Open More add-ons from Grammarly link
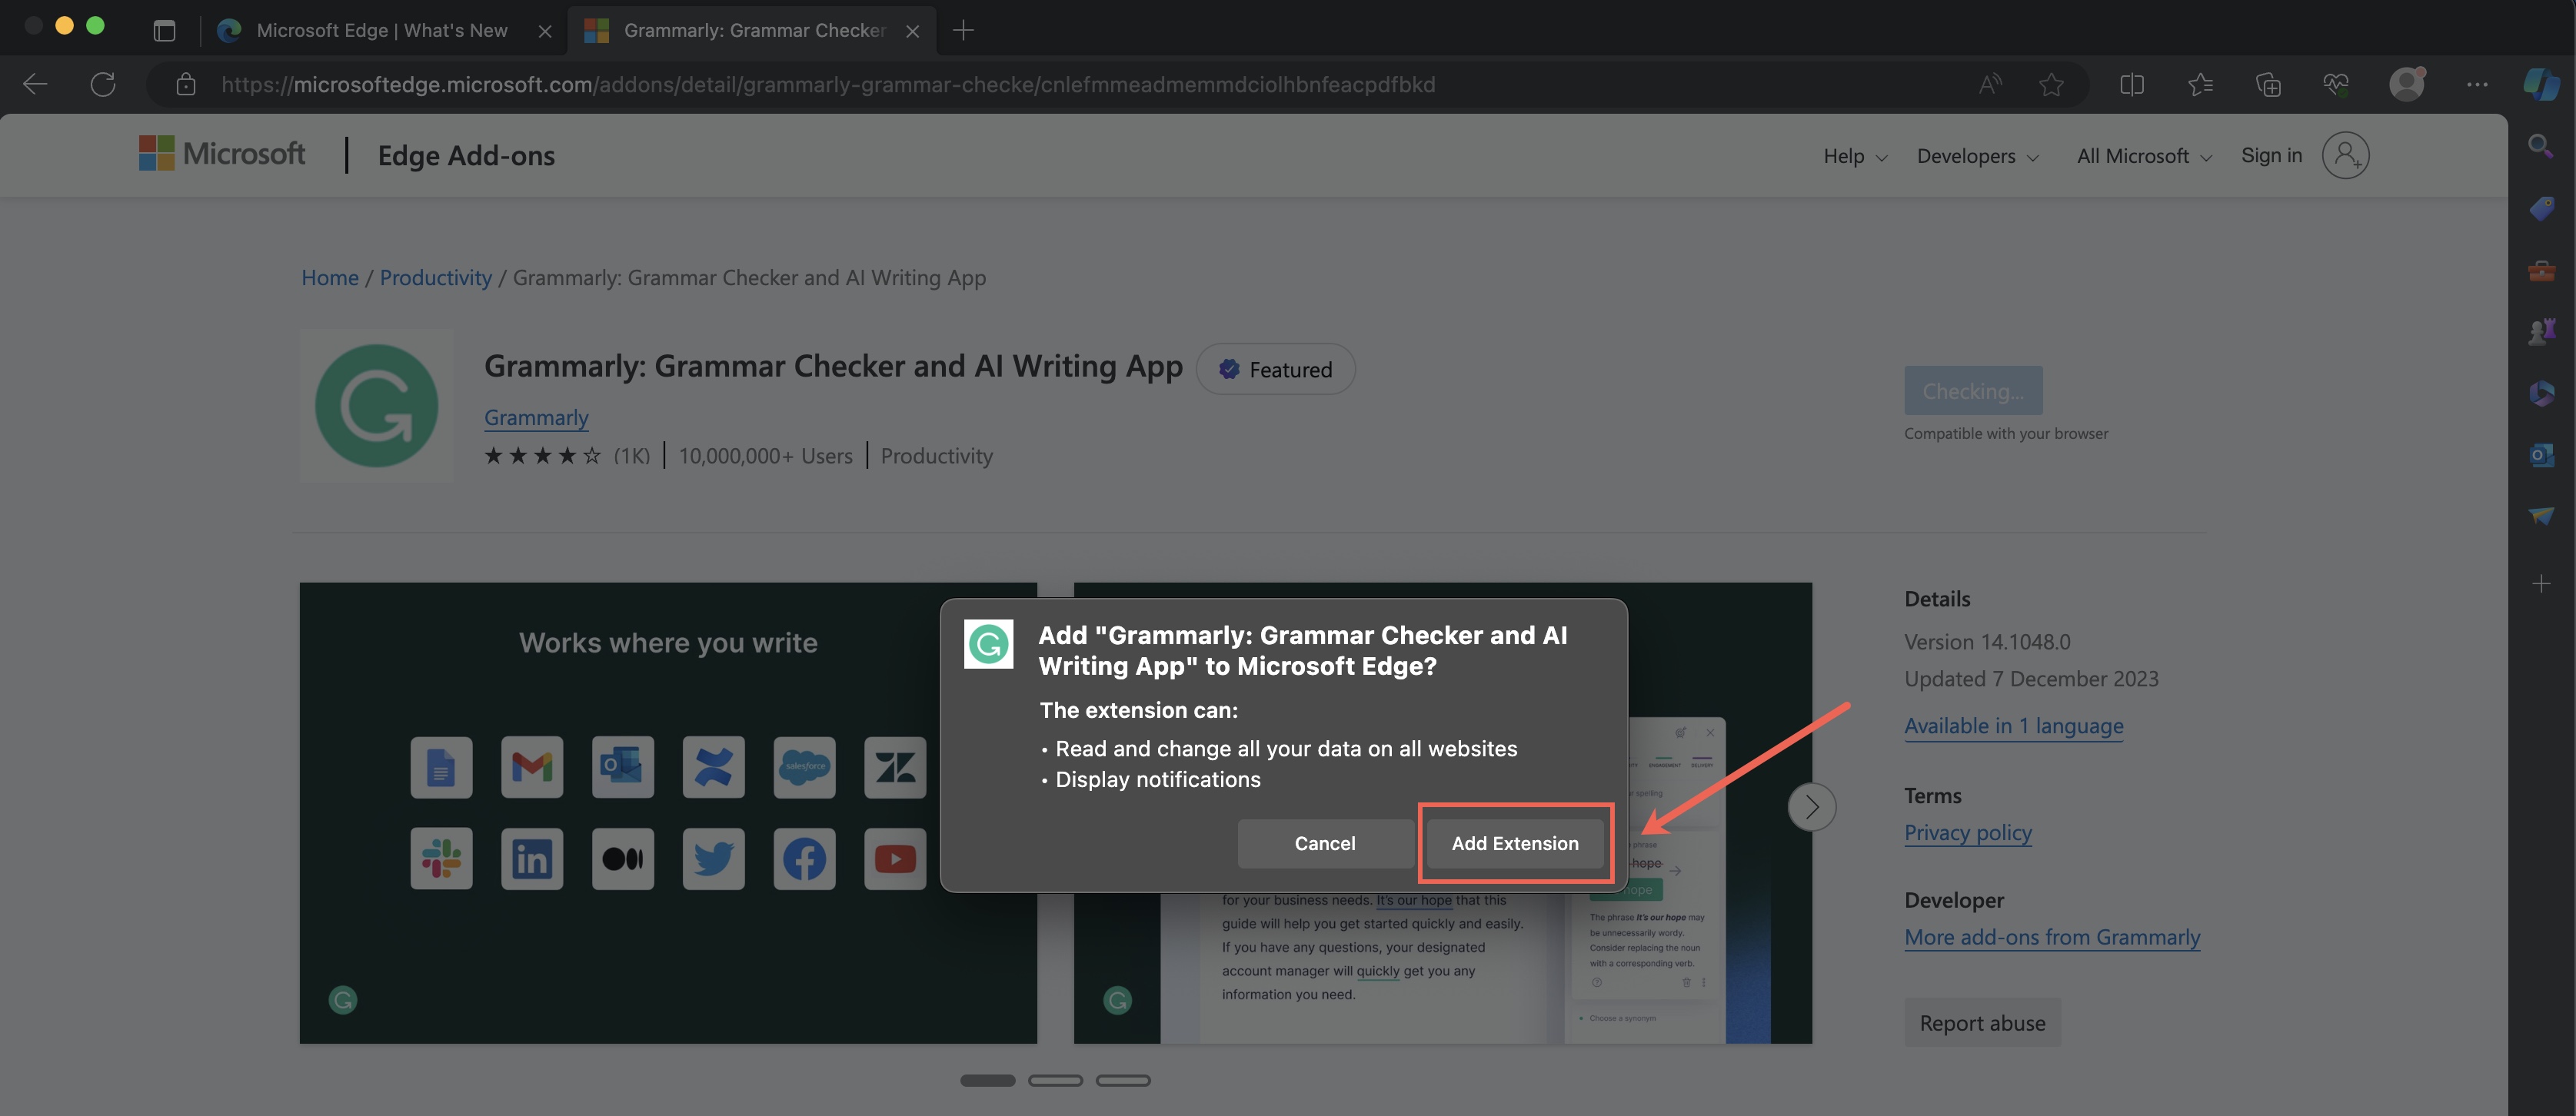Image resolution: width=2576 pixels, height=1116 pixels. pos(2052,937)
